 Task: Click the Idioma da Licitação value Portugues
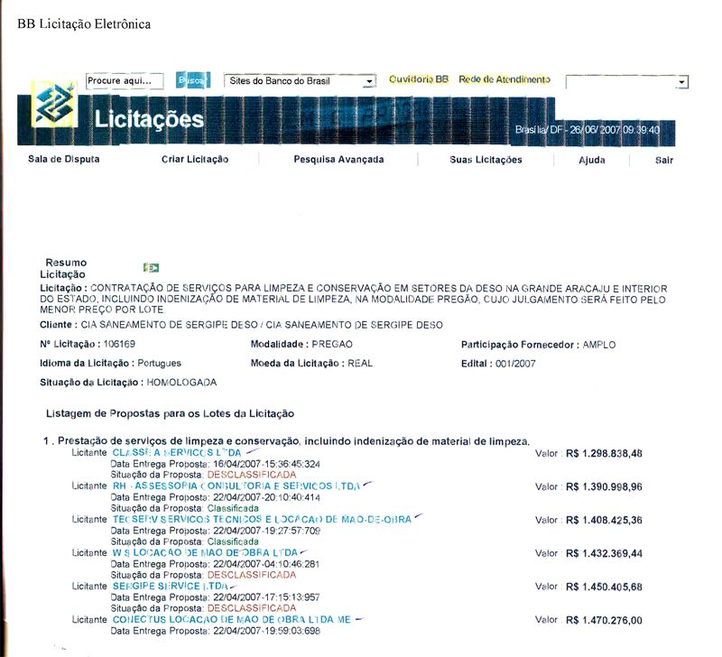point(160,364)
